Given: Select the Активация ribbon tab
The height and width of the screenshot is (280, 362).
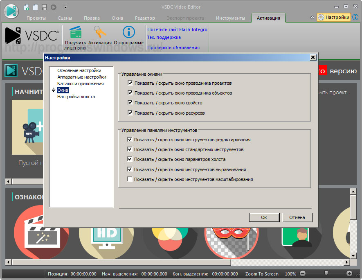Looking at the screenshot, I should point(268,18).
